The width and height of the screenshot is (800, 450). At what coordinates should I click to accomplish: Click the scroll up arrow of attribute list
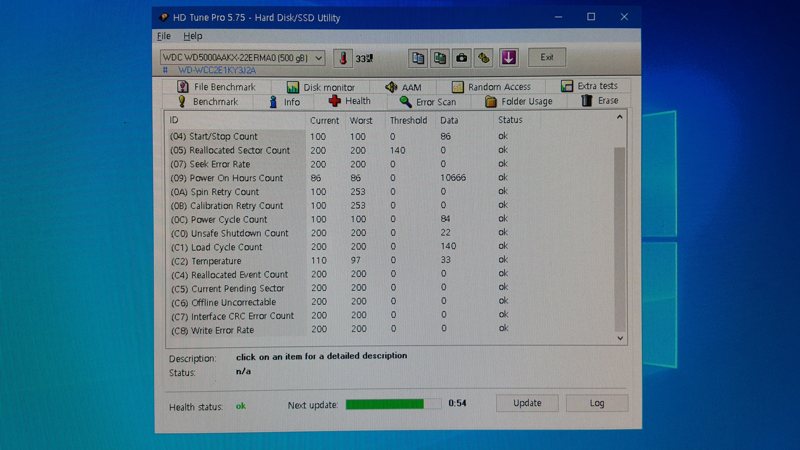tap(620, 117)
